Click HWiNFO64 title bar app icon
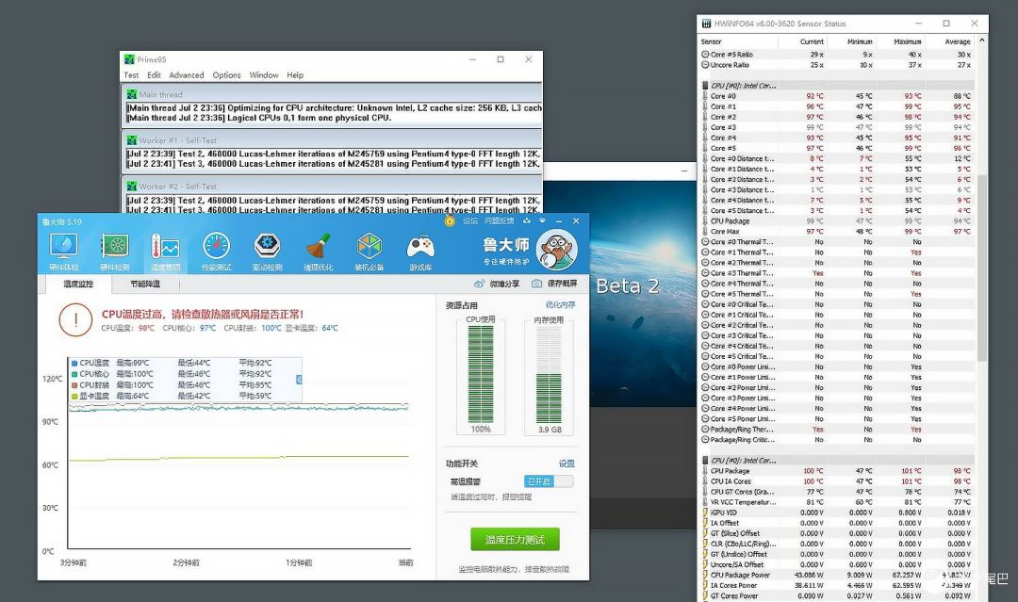 (706, 24)
